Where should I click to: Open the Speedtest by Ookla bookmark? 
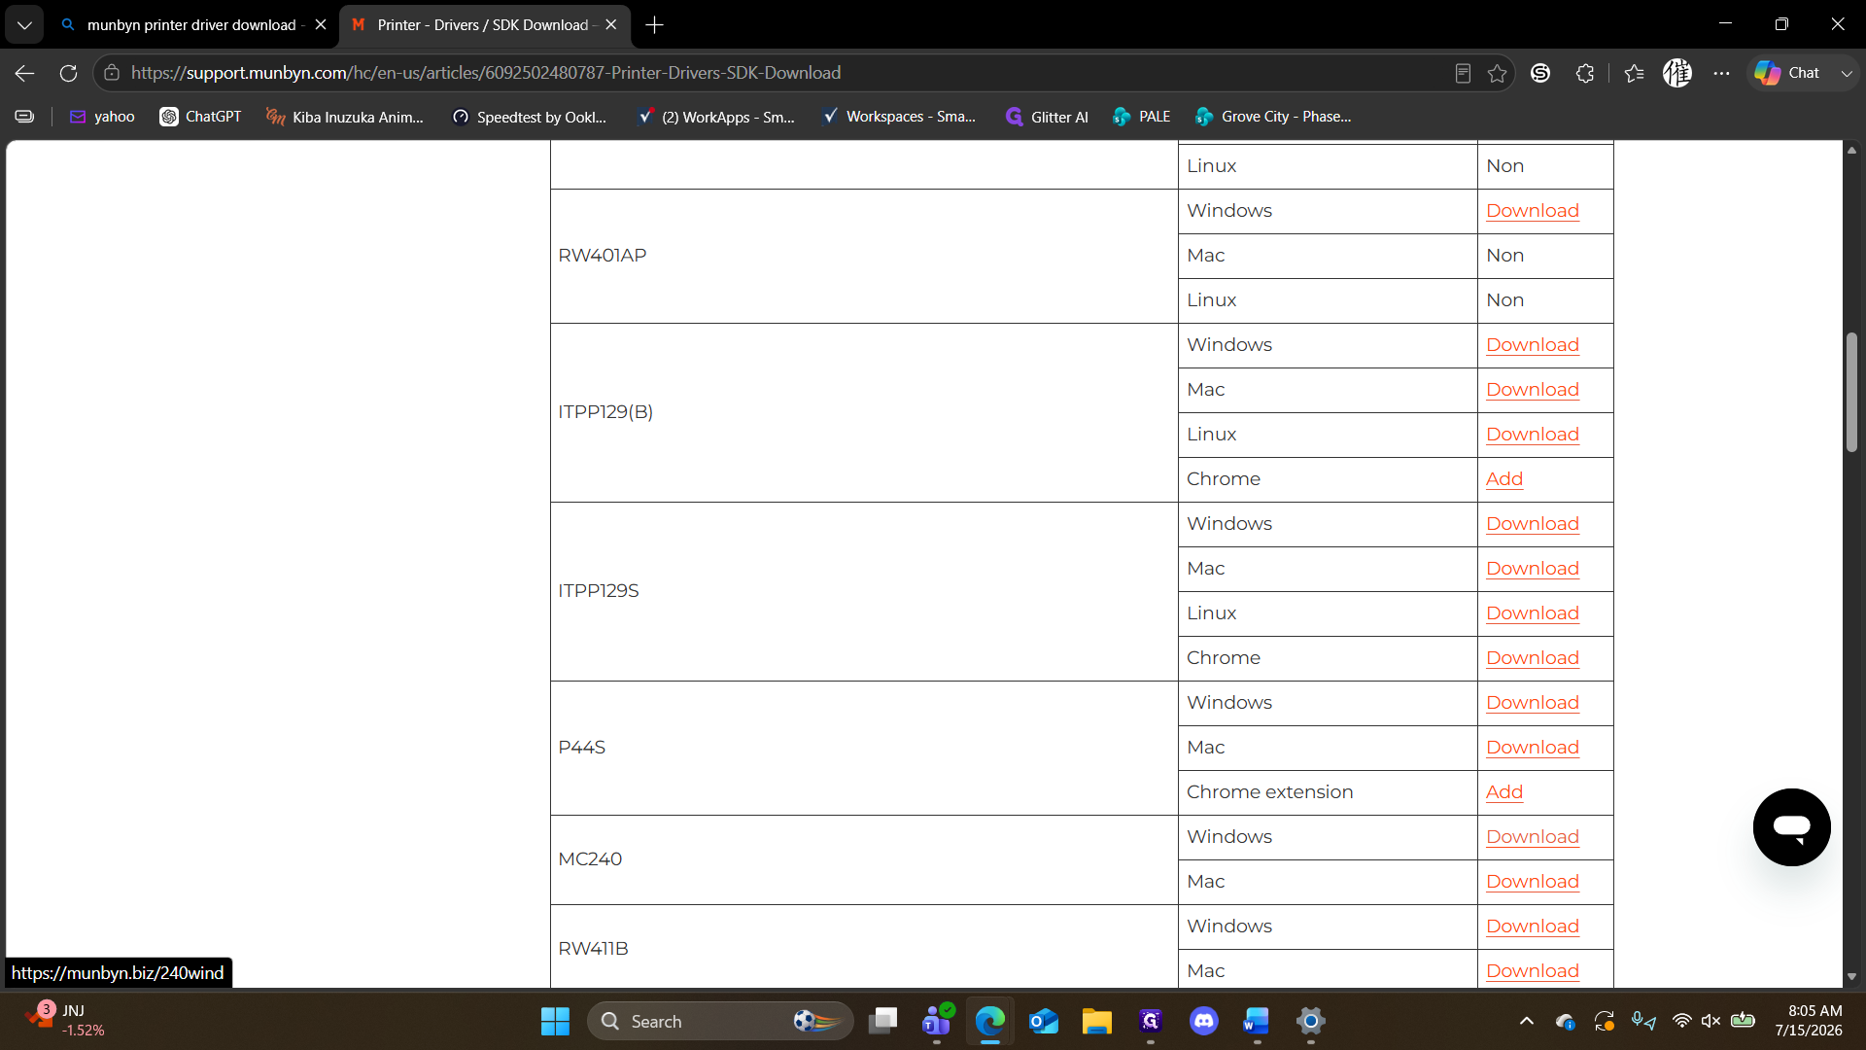coord(530,117)
